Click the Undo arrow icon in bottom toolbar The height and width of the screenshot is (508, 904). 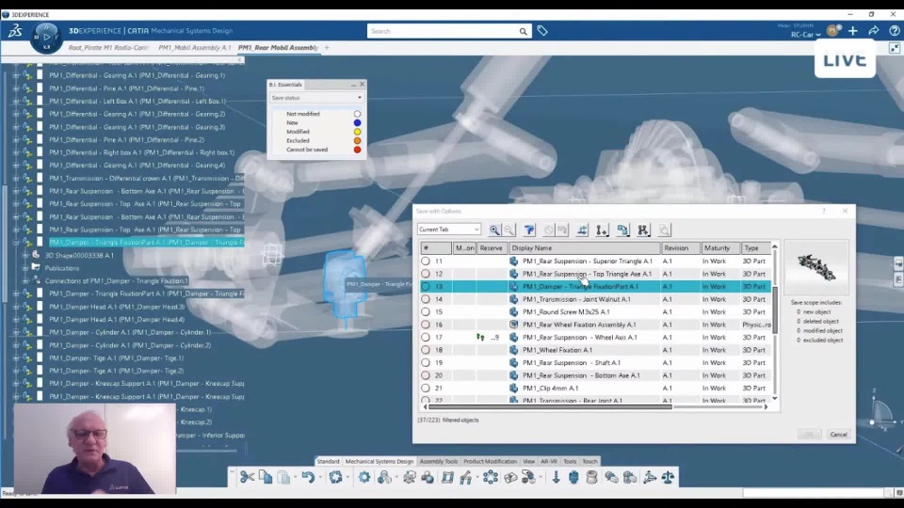click(x=308, y=477)
